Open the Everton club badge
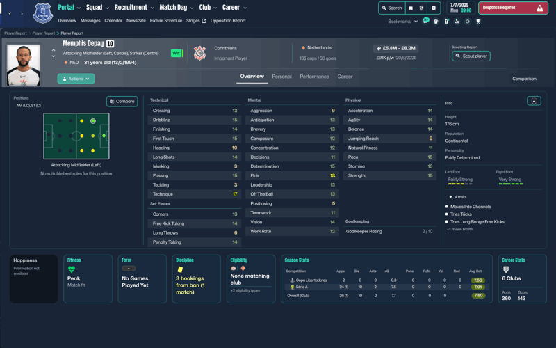 pyautogui.click(x=43, y=13)
